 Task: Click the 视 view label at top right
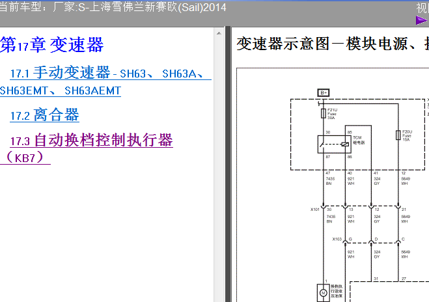(422, 8)
